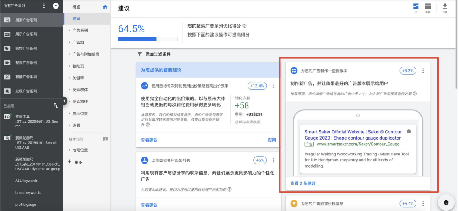Open the 所有广告系列 round dropdown arrow
This screenshot has height=211, width=459.
(x=56, y=6)
